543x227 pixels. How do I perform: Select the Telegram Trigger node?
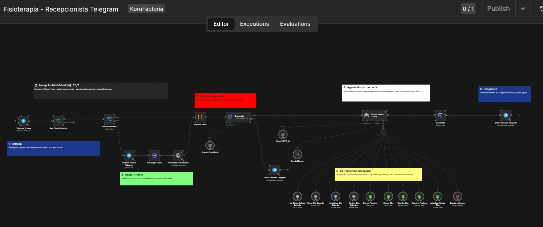click(x=23, y=121)
